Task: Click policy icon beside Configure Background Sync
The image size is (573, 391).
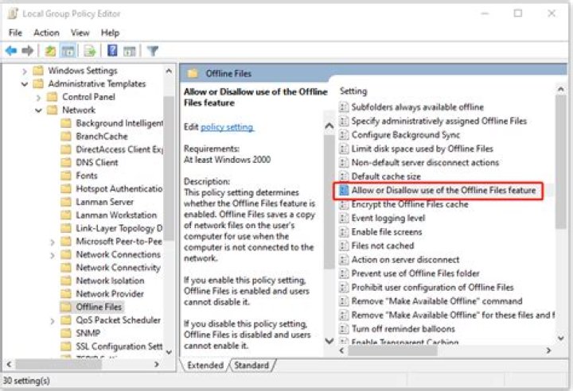Action: (x=344, y=135)
